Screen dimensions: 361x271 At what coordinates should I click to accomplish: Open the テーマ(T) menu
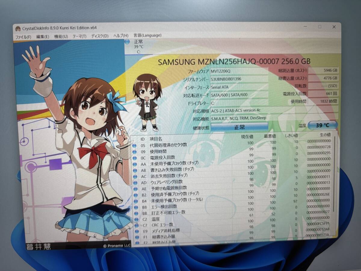79,36
